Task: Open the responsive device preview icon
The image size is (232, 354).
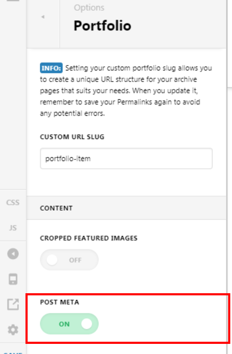Action: click(x=13, y=279)
